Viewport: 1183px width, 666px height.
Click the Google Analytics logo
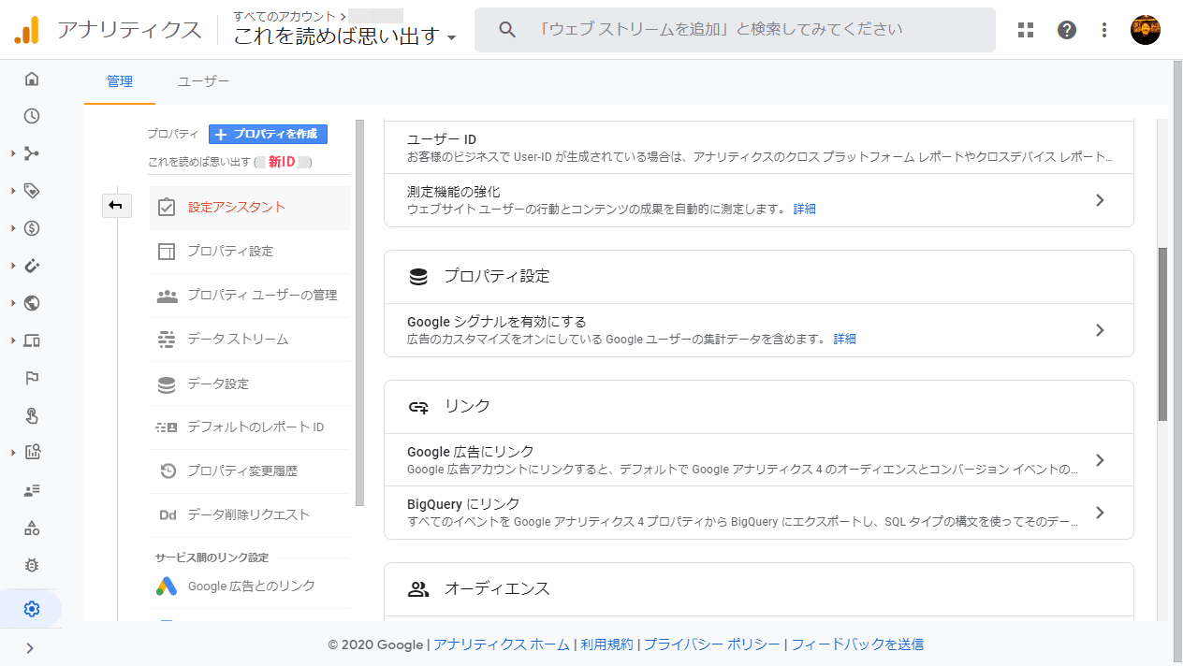pyautogui.click(x=26, y=30)
